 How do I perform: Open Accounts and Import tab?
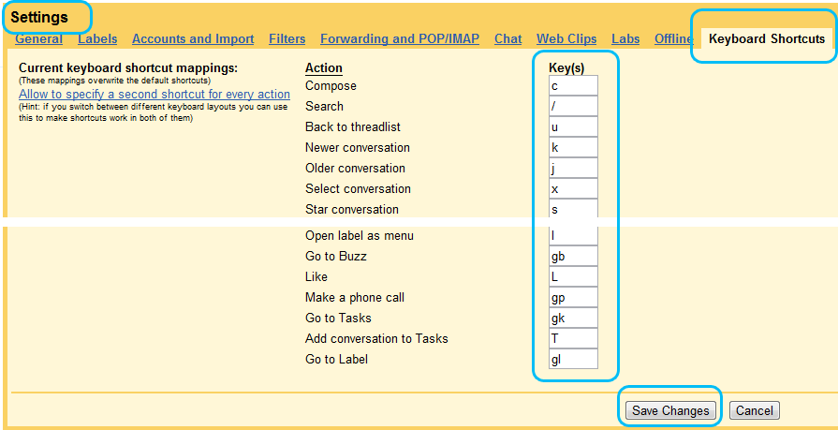pyautogui.click(x=193, y=39)
